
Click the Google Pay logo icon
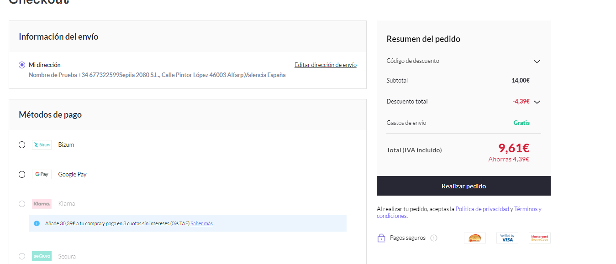point(42,175)
